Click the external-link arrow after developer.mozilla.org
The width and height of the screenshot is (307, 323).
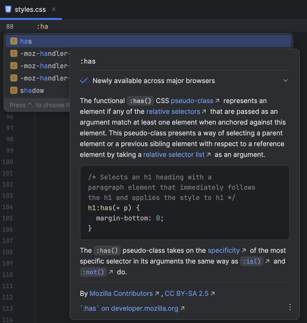[x=183, y=309]
